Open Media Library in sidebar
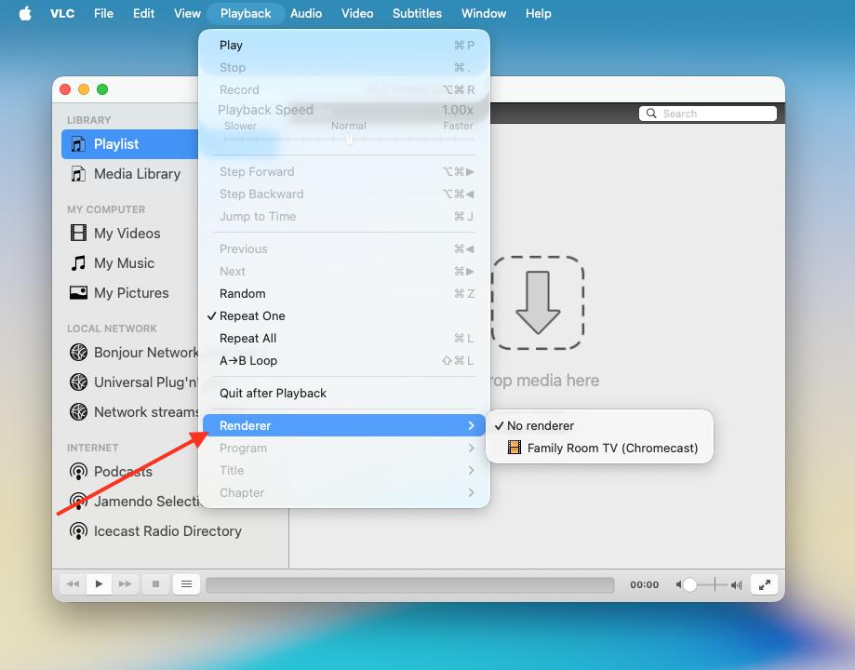This screenshot has width=855, height=670. coord(129,174)
